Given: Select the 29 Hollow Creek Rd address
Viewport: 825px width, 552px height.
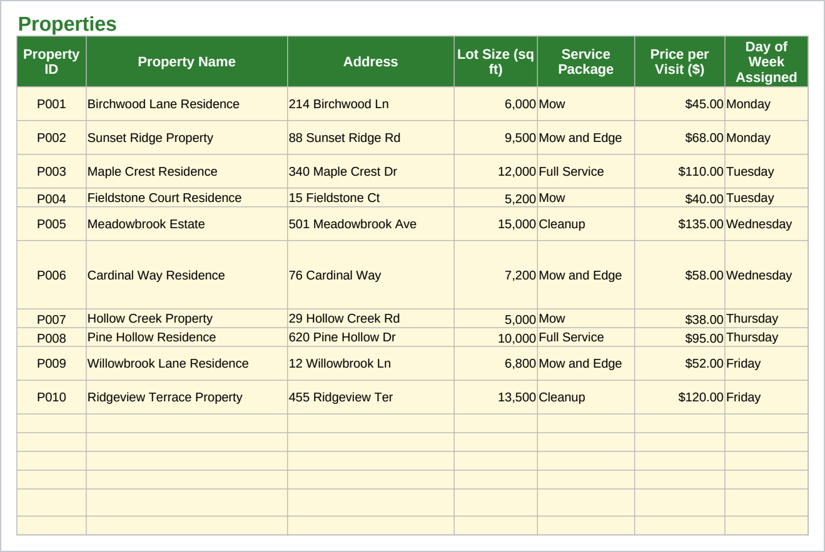Looking at the screenshot, I should pos(371,319).
